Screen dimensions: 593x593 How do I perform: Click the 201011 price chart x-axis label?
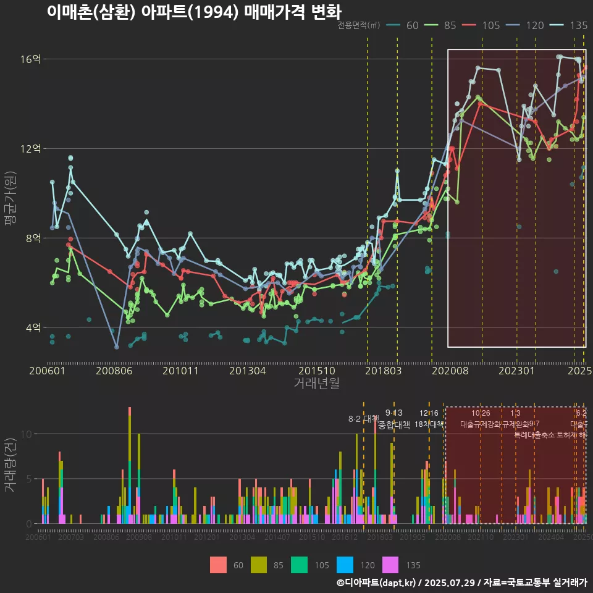point(180,371)
